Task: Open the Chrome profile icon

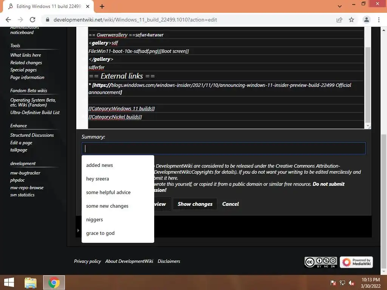Action: tap(367, 20)
